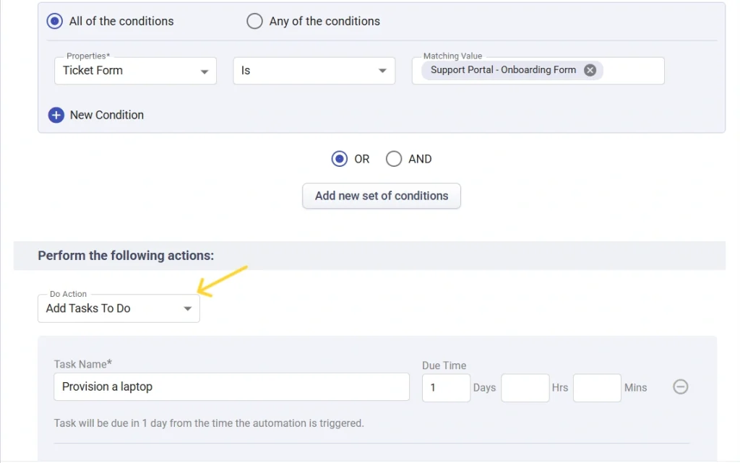Click the Add new set of conditions button
This screenshot has width=740, height=463.
382,196
